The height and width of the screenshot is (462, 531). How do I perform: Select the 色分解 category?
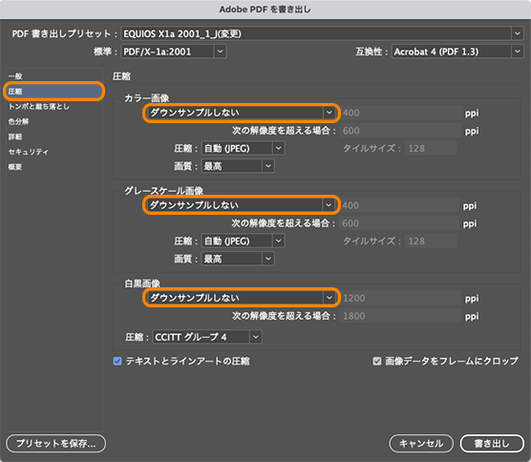point(53,121)
